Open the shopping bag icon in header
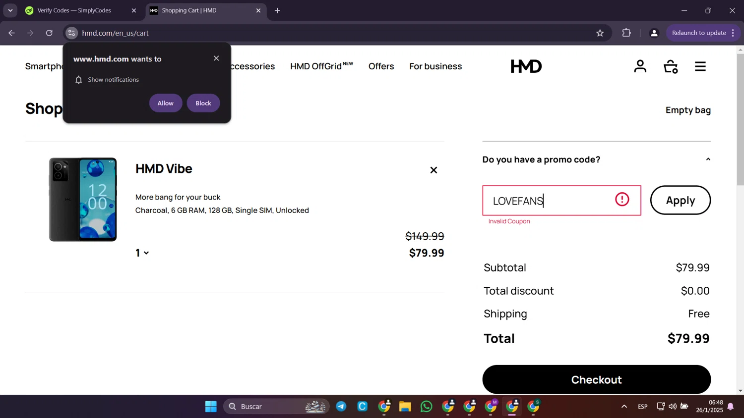Viewport: 744px width, 418px height. click(x=671, y=66)
